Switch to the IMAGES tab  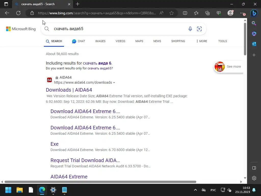click(100, 41)
